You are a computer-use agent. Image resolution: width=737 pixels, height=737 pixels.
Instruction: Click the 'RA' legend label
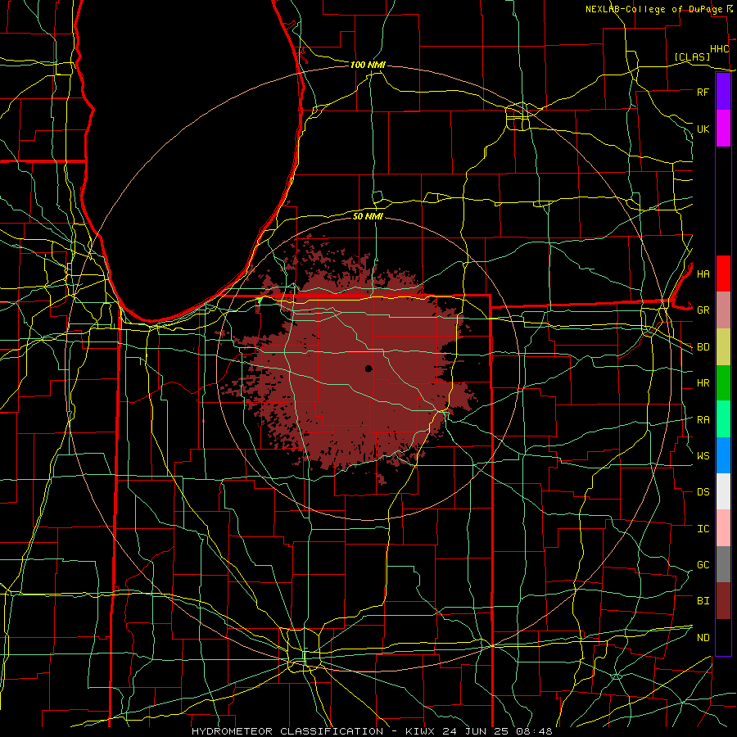[x=703, y=419]
